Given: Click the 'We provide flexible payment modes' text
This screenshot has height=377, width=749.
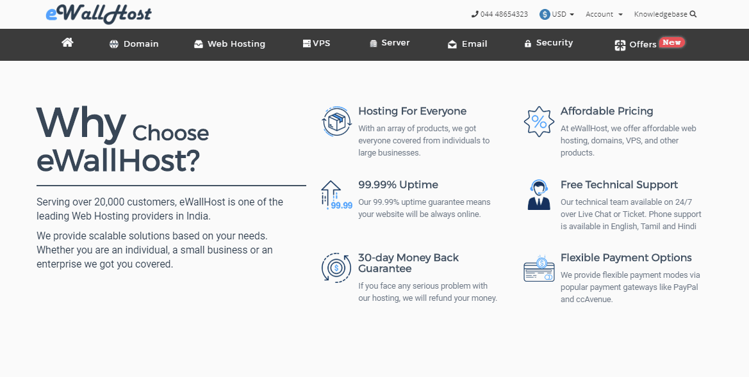Looking at the screenshot, I should point(630,287).
